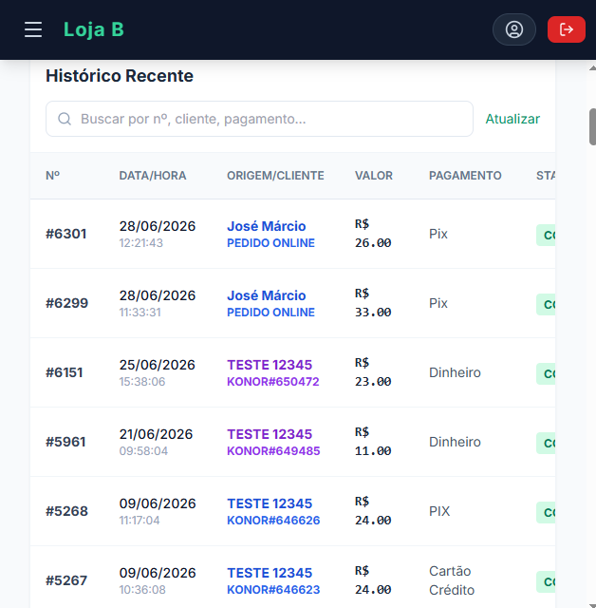Open the hamburger menu
Image resolution: width=596 pixels, height=608 pixels.
pos(33,29)
